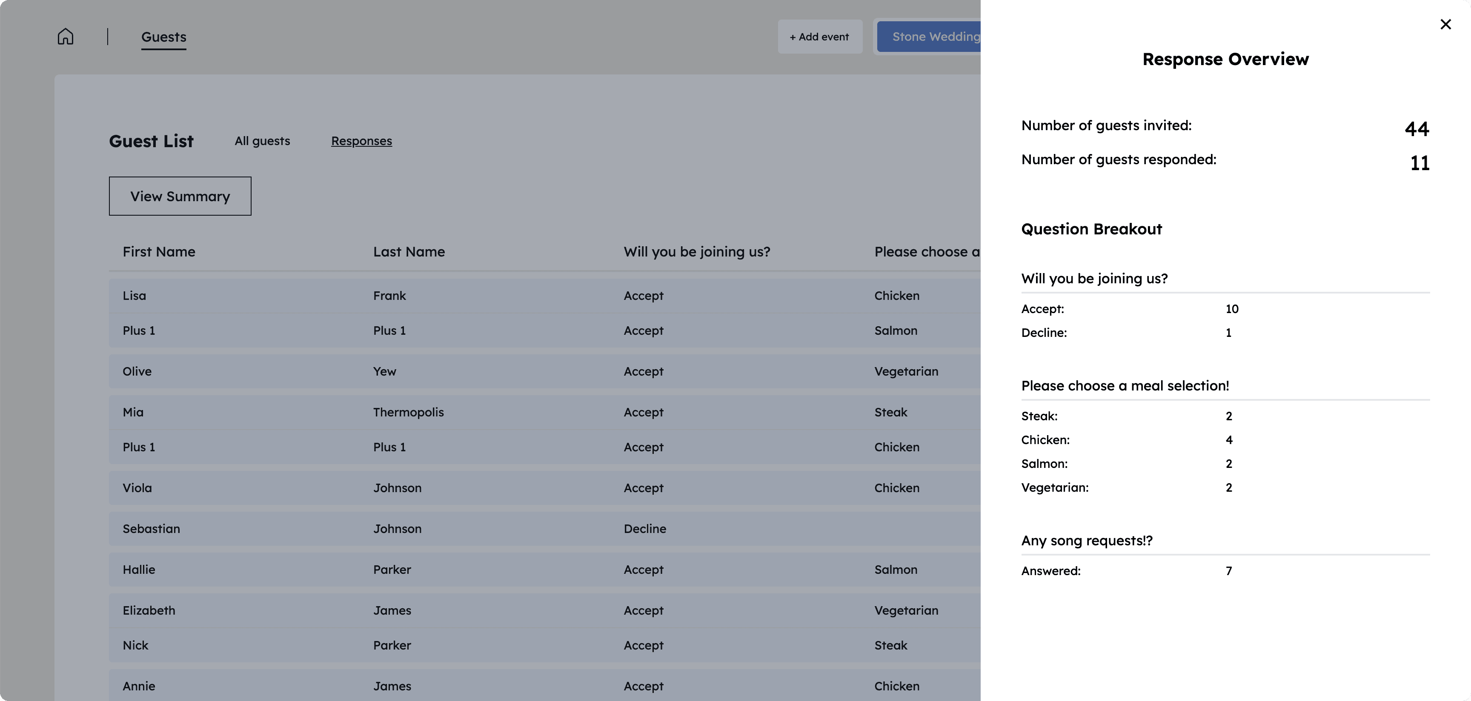Click the Decline response for Sebastian
This screenshot has width=1471, height=701.
(645, 529)
